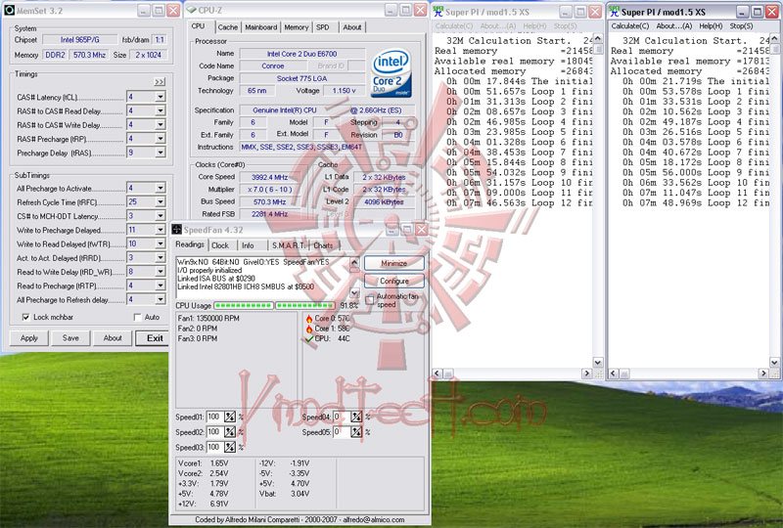
Task: Expand Refresh Cycle Time (tRFC) dropdown
Action: (x=160, y=202)
